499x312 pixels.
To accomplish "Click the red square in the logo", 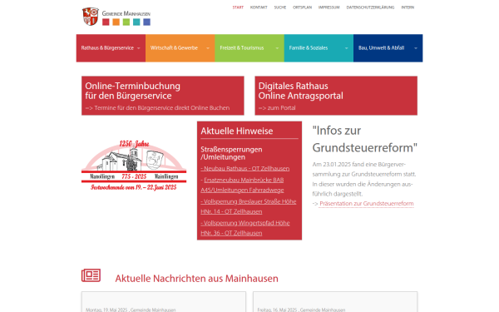I will 106,22.
